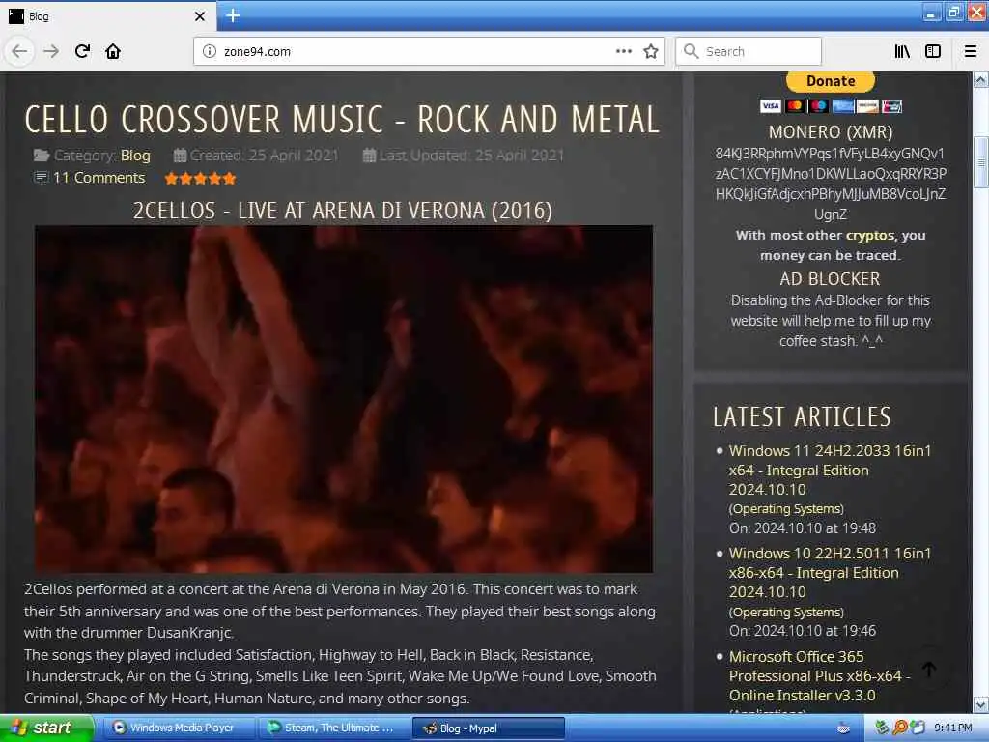Click the back-to-top arrow button
This screenshot has height=742, width=989.
pyautogui.click(x=928, y=670)
